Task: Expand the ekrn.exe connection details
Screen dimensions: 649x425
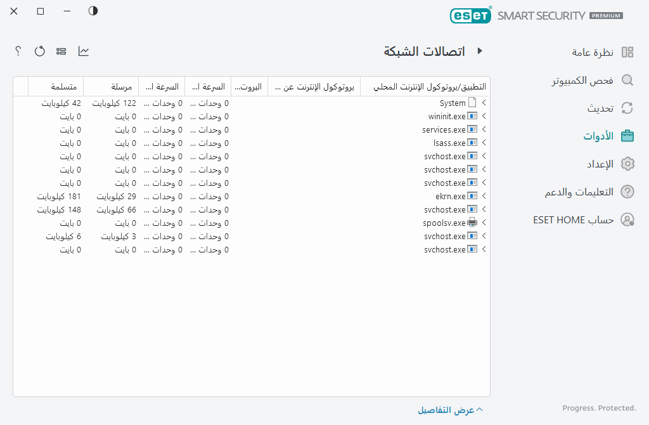Action: 485,195
